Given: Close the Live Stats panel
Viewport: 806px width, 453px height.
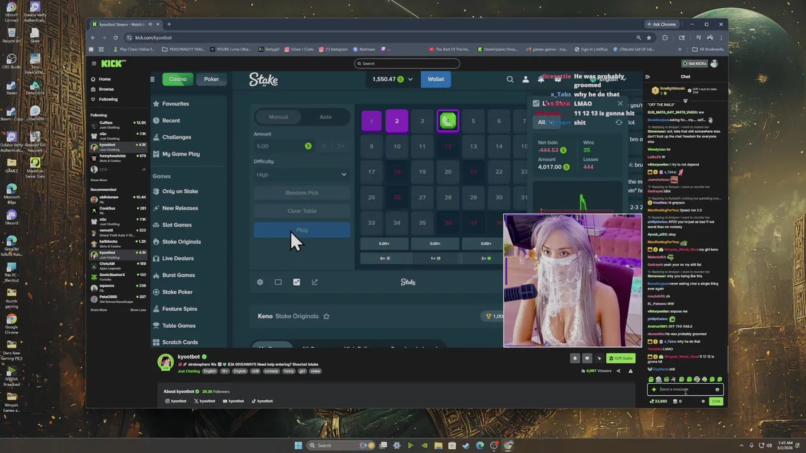Looking at the screenshot, I should 620,103.
